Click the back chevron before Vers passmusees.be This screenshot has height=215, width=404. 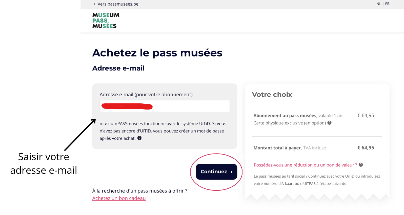(94, 4)
